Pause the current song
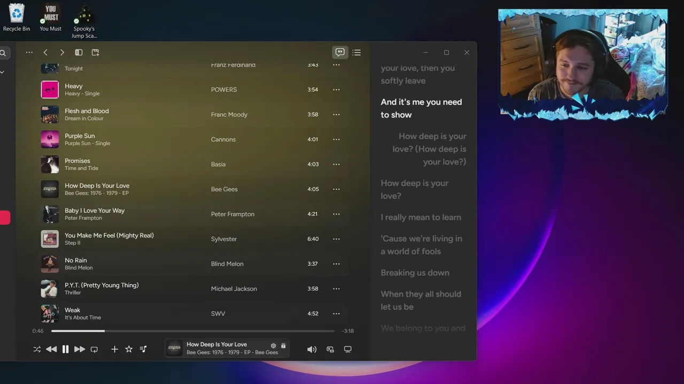The height and width of the screenshot is (384, 684). [x=65, y=349]
